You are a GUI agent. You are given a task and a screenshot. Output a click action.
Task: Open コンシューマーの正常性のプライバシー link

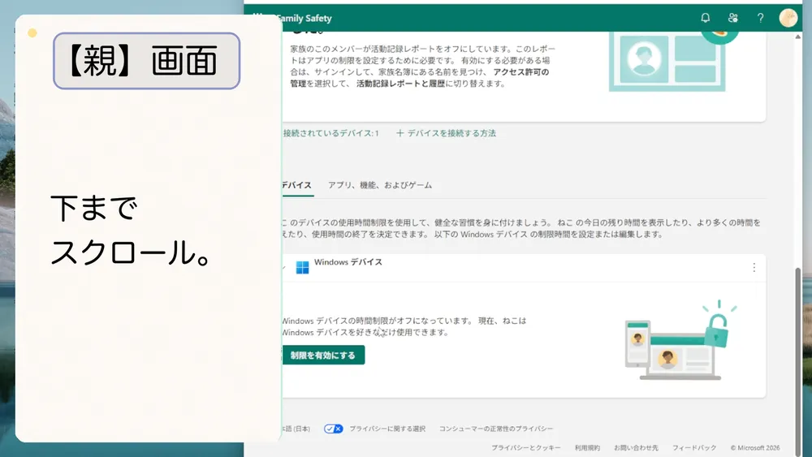496,429
